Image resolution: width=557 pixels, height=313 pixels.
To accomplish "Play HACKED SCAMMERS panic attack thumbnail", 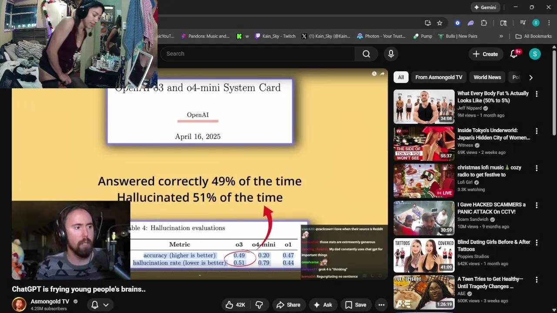I will (x=424, y=218).
